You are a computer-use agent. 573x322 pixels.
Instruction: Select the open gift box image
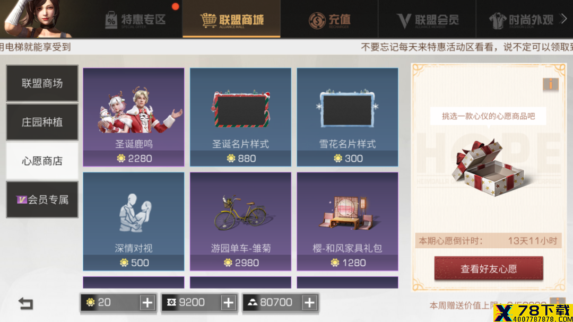pos(488,169)
